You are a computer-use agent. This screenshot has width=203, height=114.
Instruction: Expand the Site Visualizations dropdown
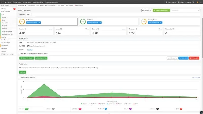tap(51, 6)
